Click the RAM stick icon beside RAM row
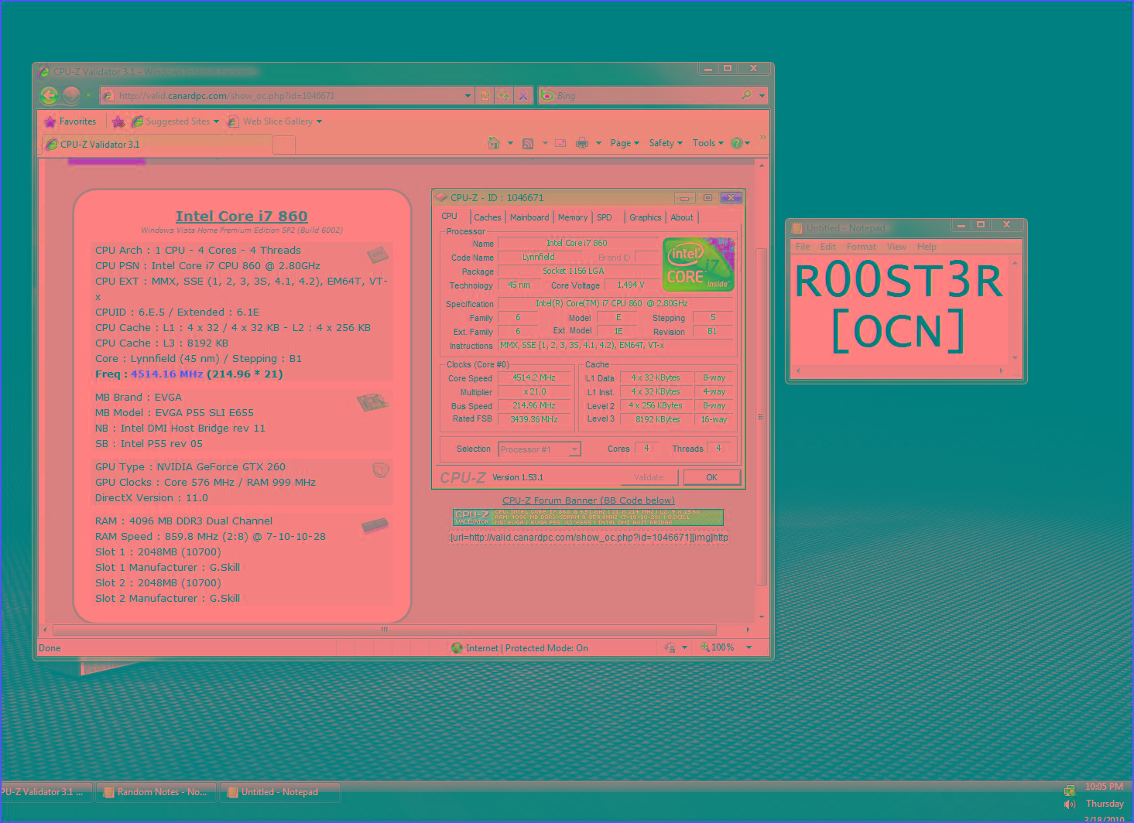 [375, 525]
